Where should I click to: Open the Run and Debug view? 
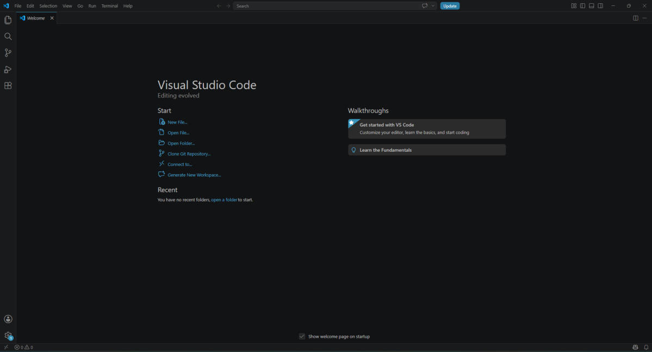8,70
